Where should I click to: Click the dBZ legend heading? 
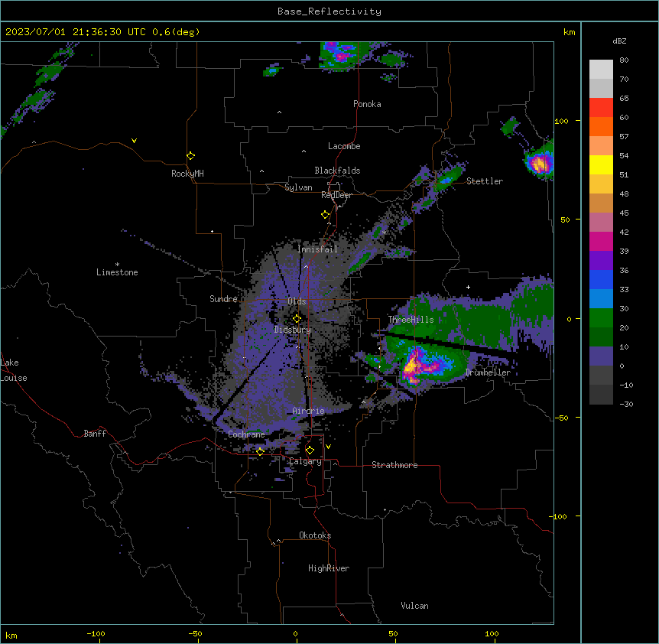619,41
